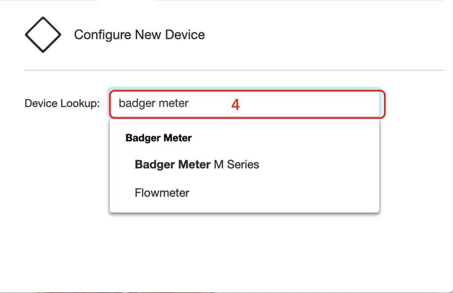Click the word 'Device' in the dialog title
The image size is (453, 293).
point(184,35)
